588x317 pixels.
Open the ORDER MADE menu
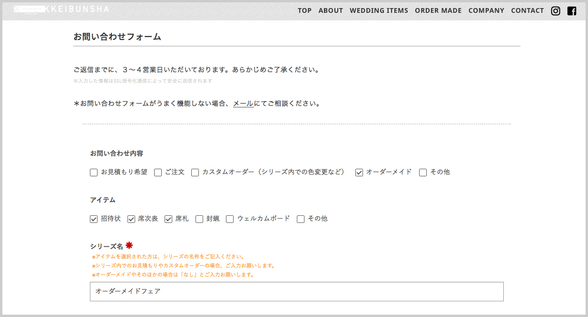coord(438,10)
